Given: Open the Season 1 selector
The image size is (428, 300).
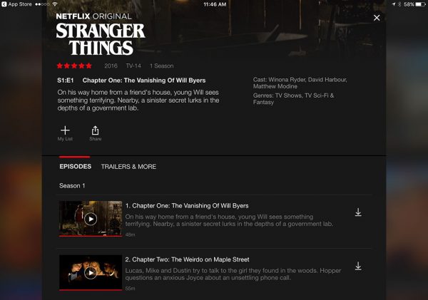Looking at the screenshot, I should pos(72,186).
